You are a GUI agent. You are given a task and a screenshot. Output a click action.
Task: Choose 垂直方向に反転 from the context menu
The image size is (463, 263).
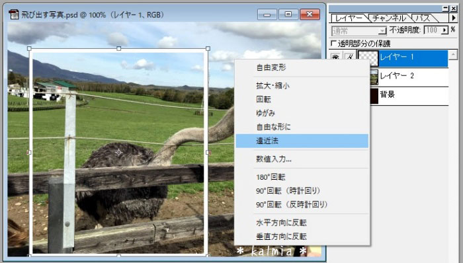click(x=302, y=236)
